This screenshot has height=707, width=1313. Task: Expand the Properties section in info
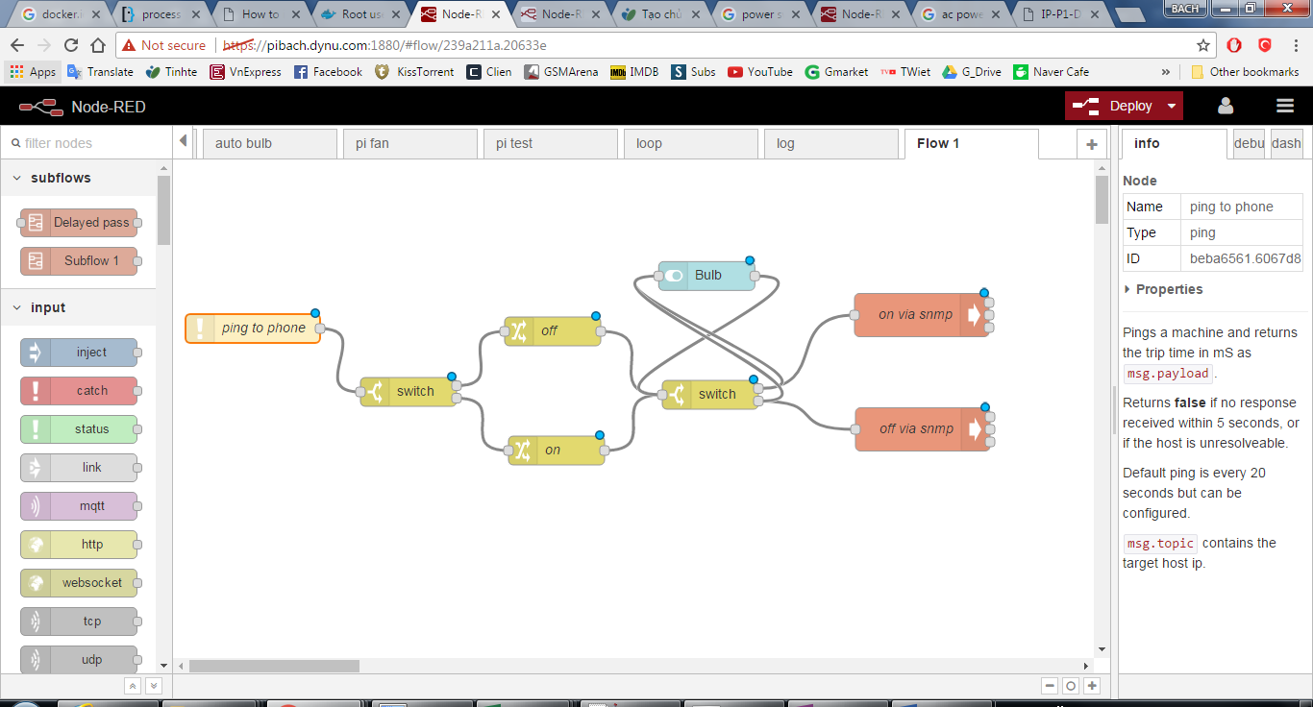click(x=1168, y=289)
